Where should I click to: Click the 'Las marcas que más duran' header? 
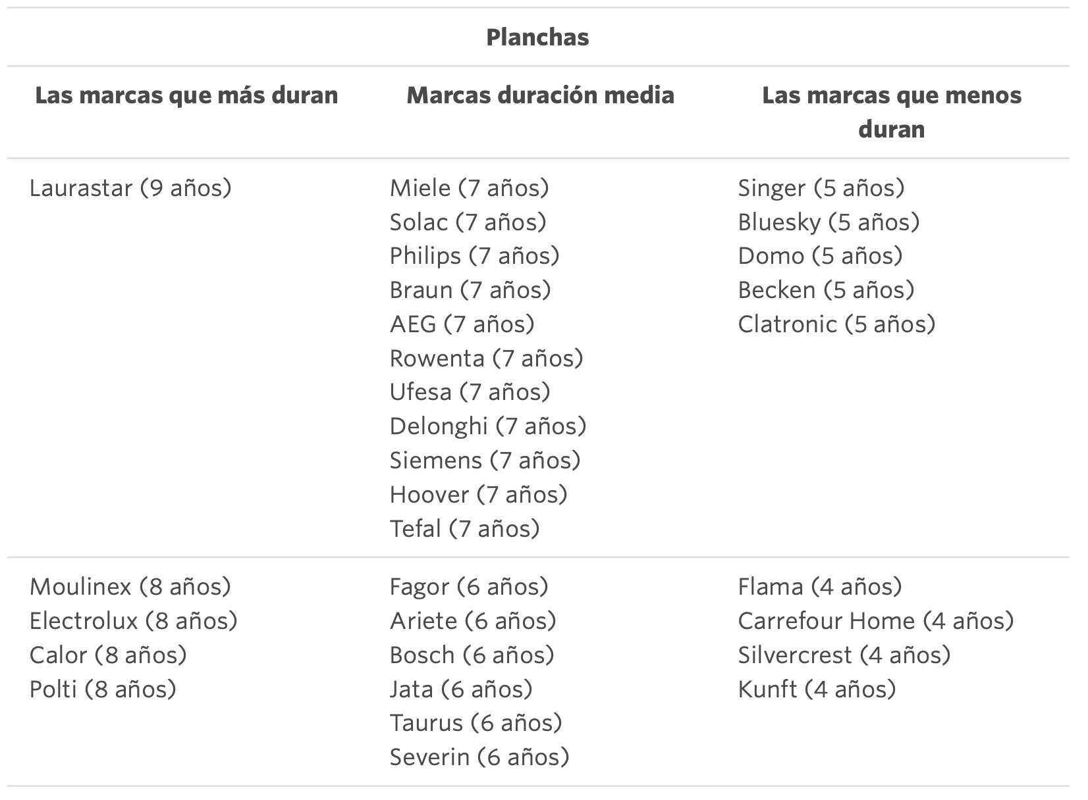(186, 95)
